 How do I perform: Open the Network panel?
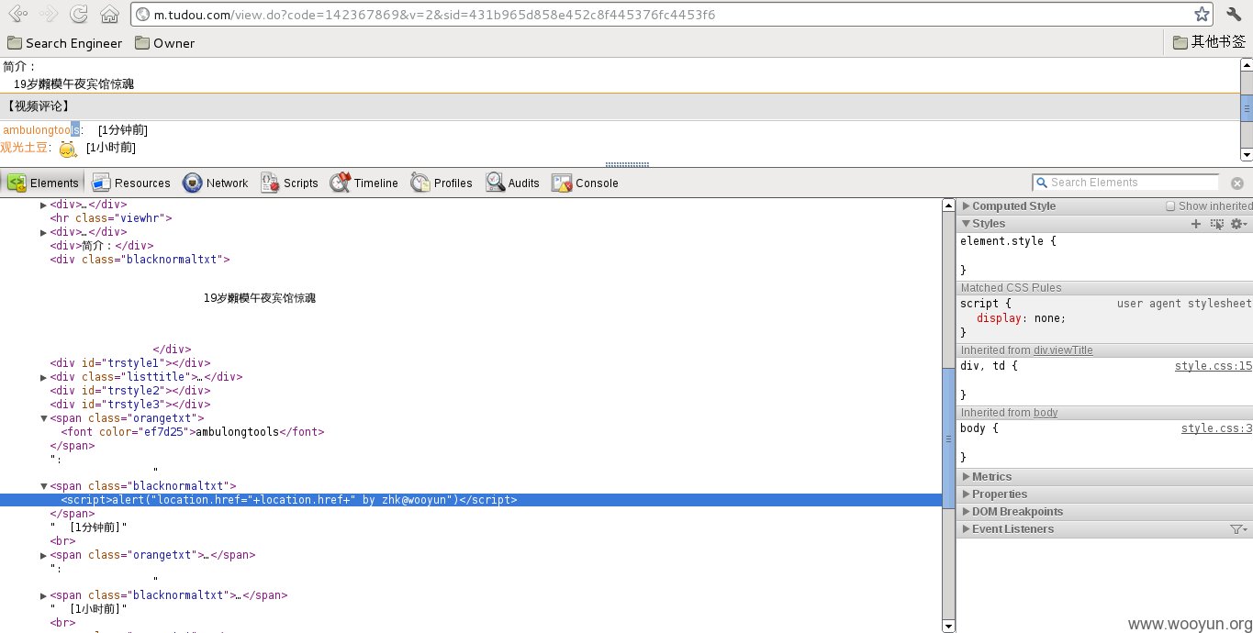216,183
